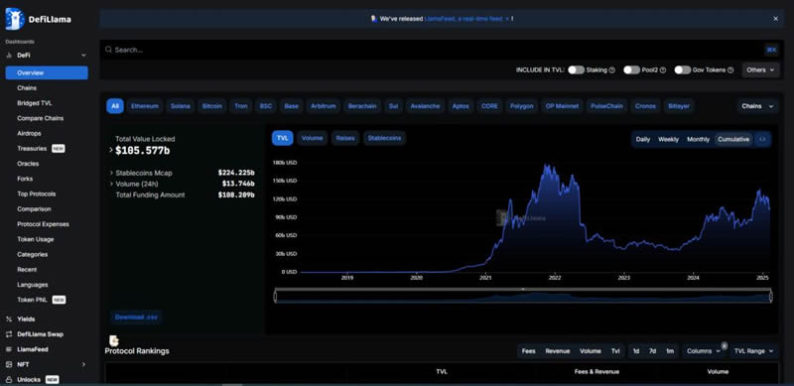
Task: Switch chart to the Stablecoins tab
Action: pos(384,138)
